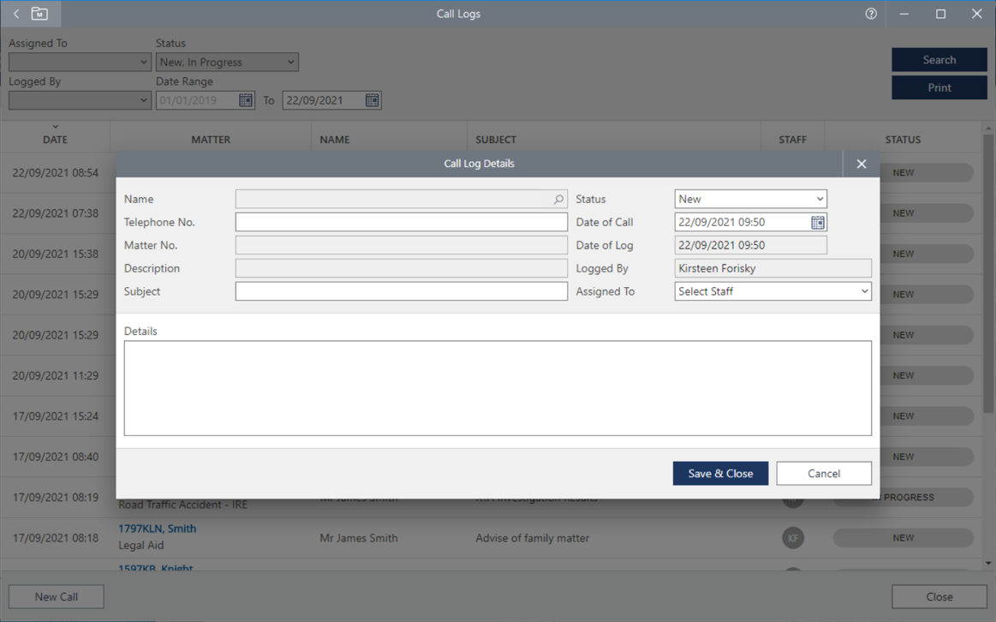996x622 pixels.
Task: Click the search magnifier in Name field
Action: (x=558, y=199)
